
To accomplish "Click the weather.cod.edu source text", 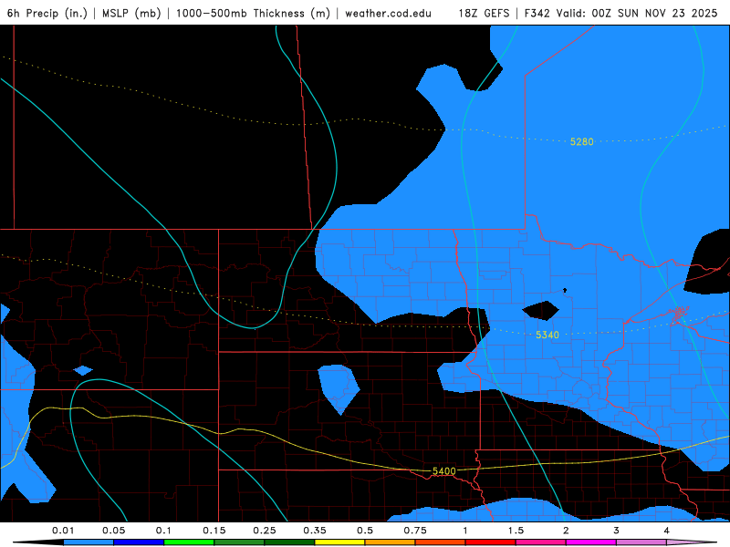I will (389, 13).
